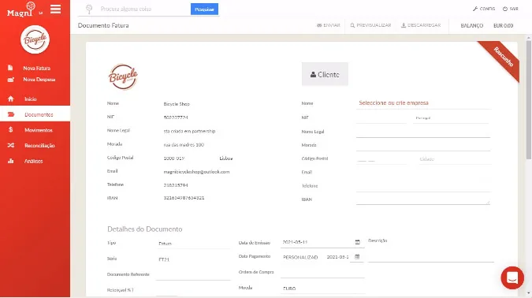Open the chat support bubble
Image resolution: width=532 pixels, height=298 pixels.
[x=512, y=278]
